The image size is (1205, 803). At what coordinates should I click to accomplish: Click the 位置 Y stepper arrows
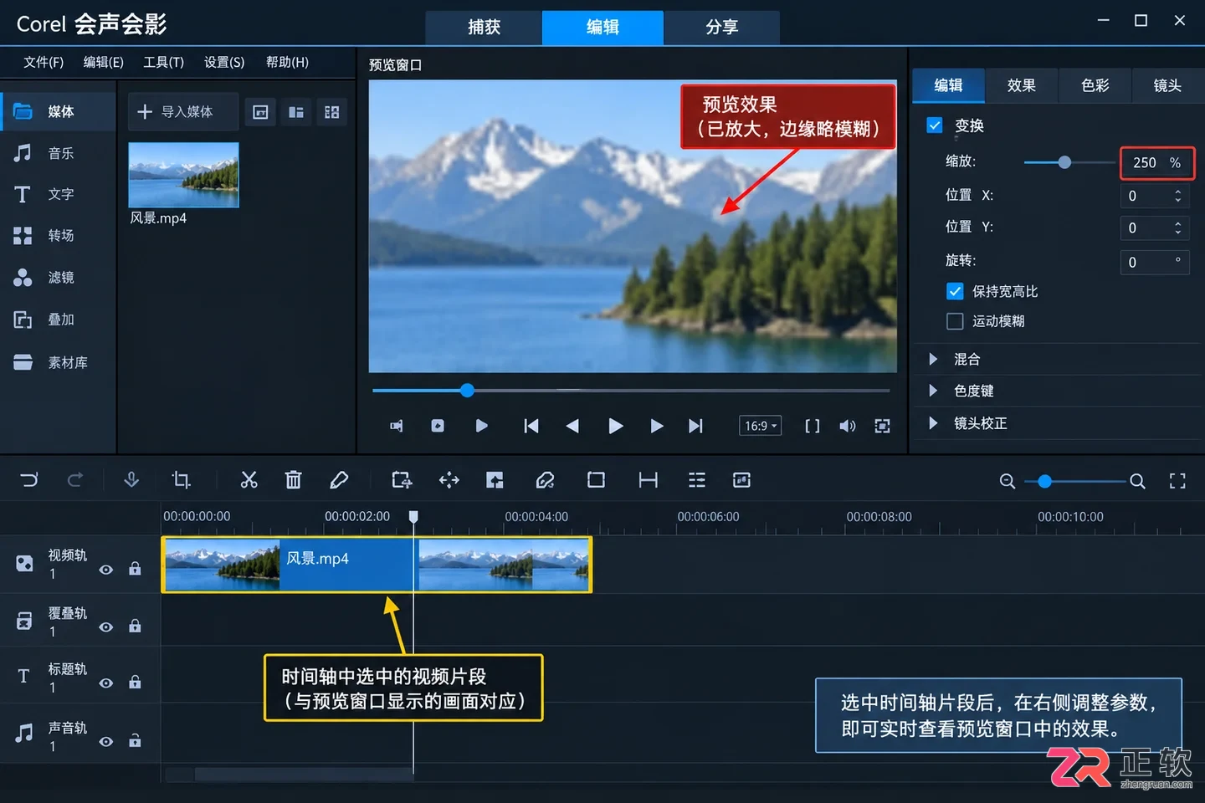coord(1177,228)
